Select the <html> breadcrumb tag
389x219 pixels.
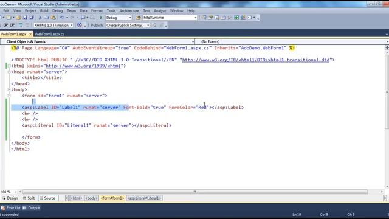[76, 198]
